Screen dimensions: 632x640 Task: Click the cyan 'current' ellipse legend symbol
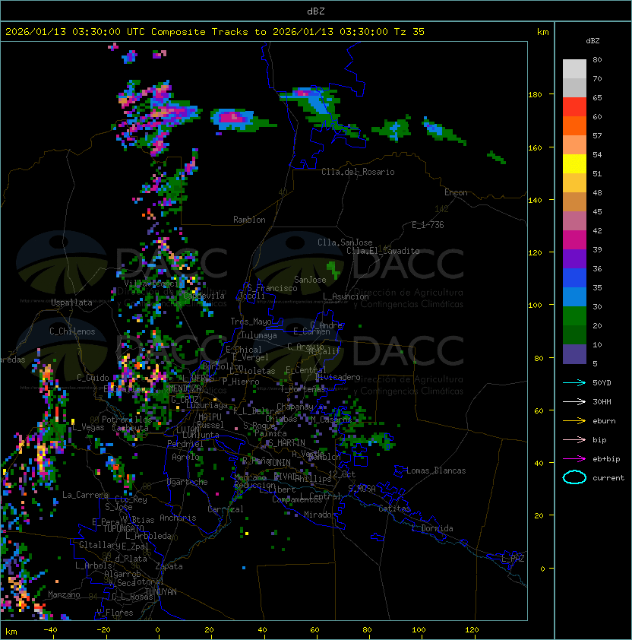click(574, 477)
